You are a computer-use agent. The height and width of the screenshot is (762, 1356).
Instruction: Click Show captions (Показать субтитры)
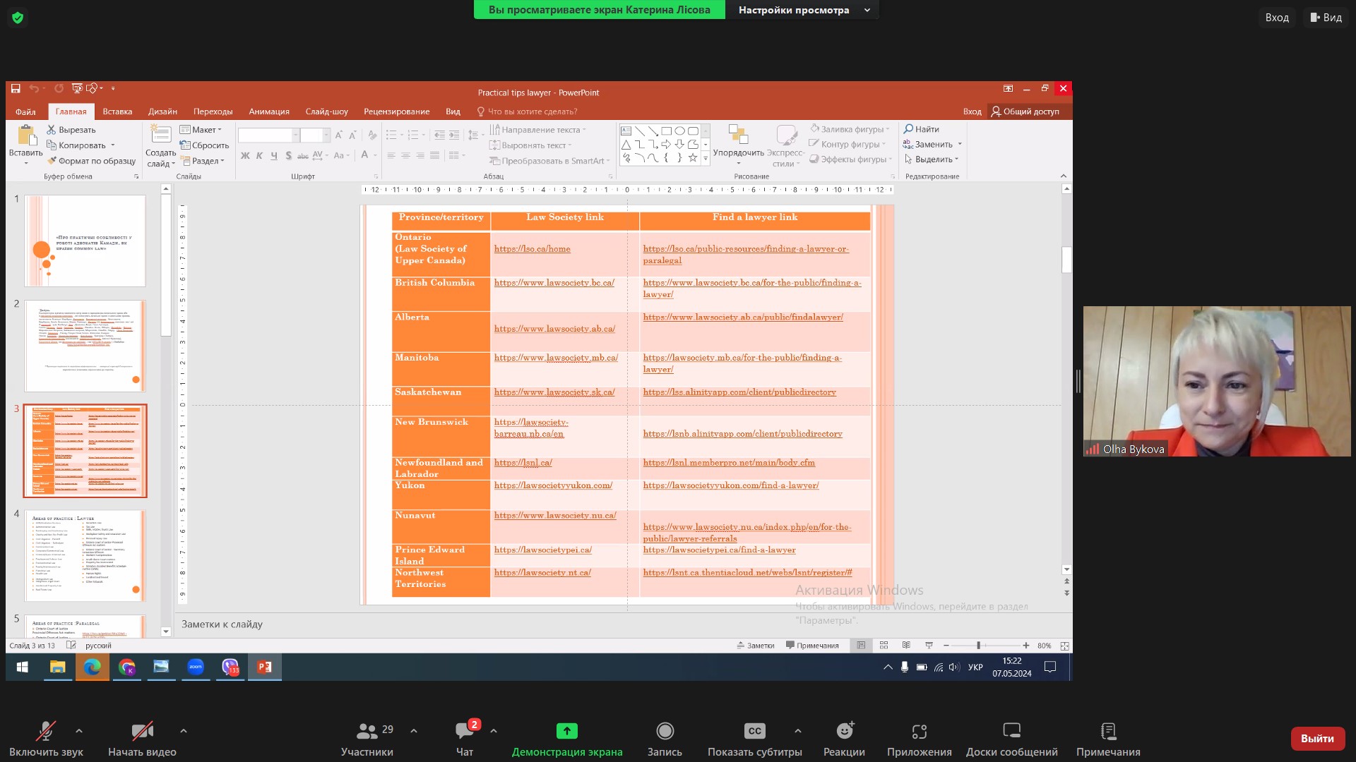755,739
